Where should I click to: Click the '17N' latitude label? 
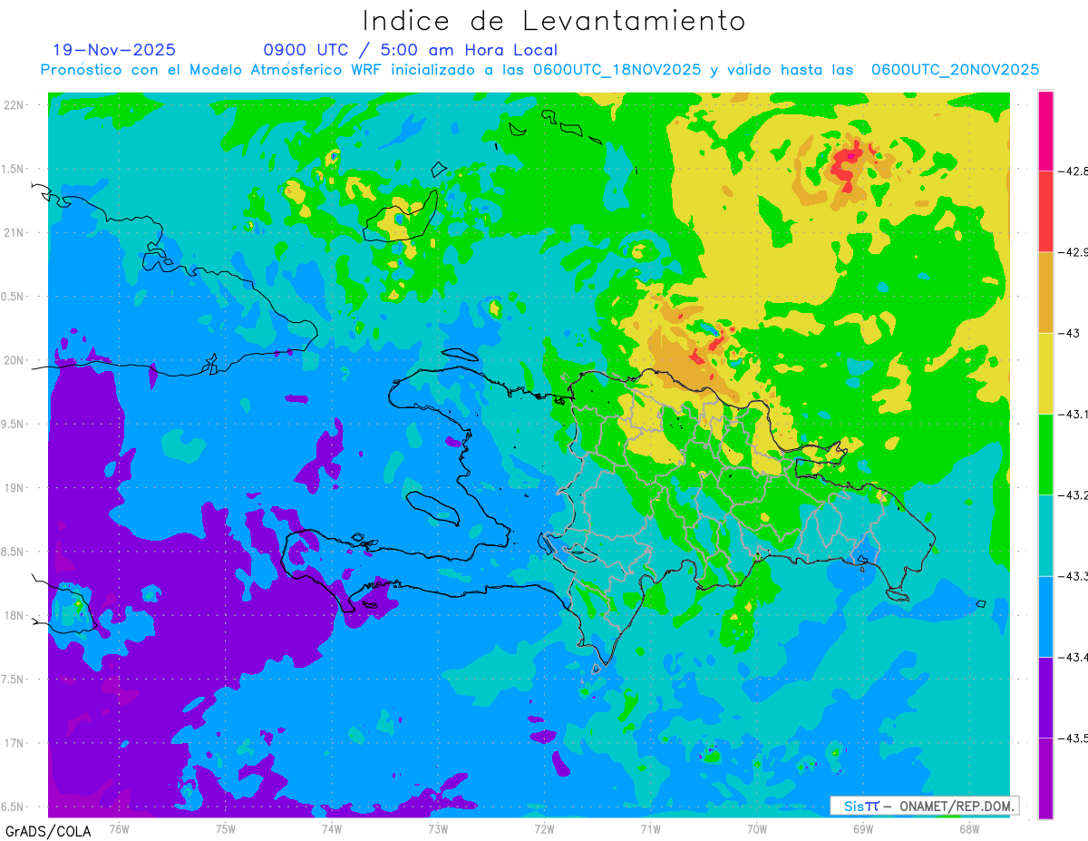coord(15,743)
